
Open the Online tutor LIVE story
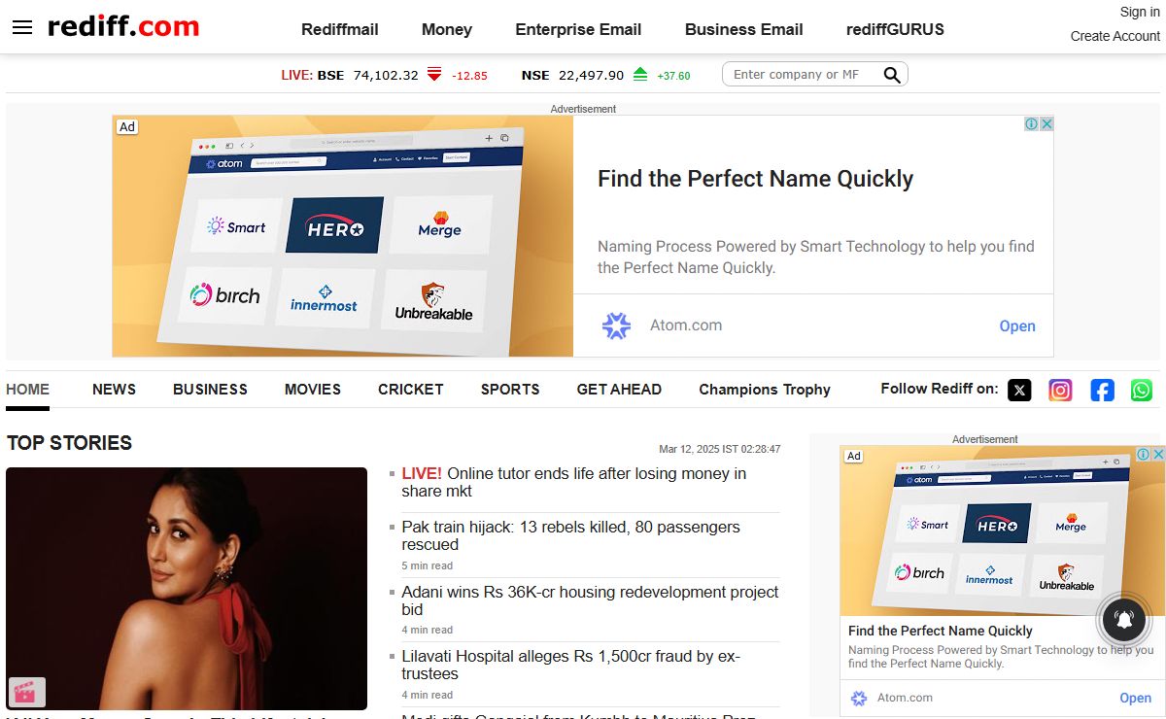click(574, 483)
